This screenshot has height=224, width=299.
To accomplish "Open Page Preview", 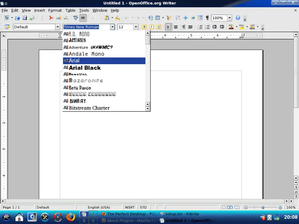I will [x=66, y=18].
